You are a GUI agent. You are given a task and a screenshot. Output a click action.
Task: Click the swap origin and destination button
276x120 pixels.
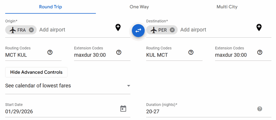pos(138,30)
